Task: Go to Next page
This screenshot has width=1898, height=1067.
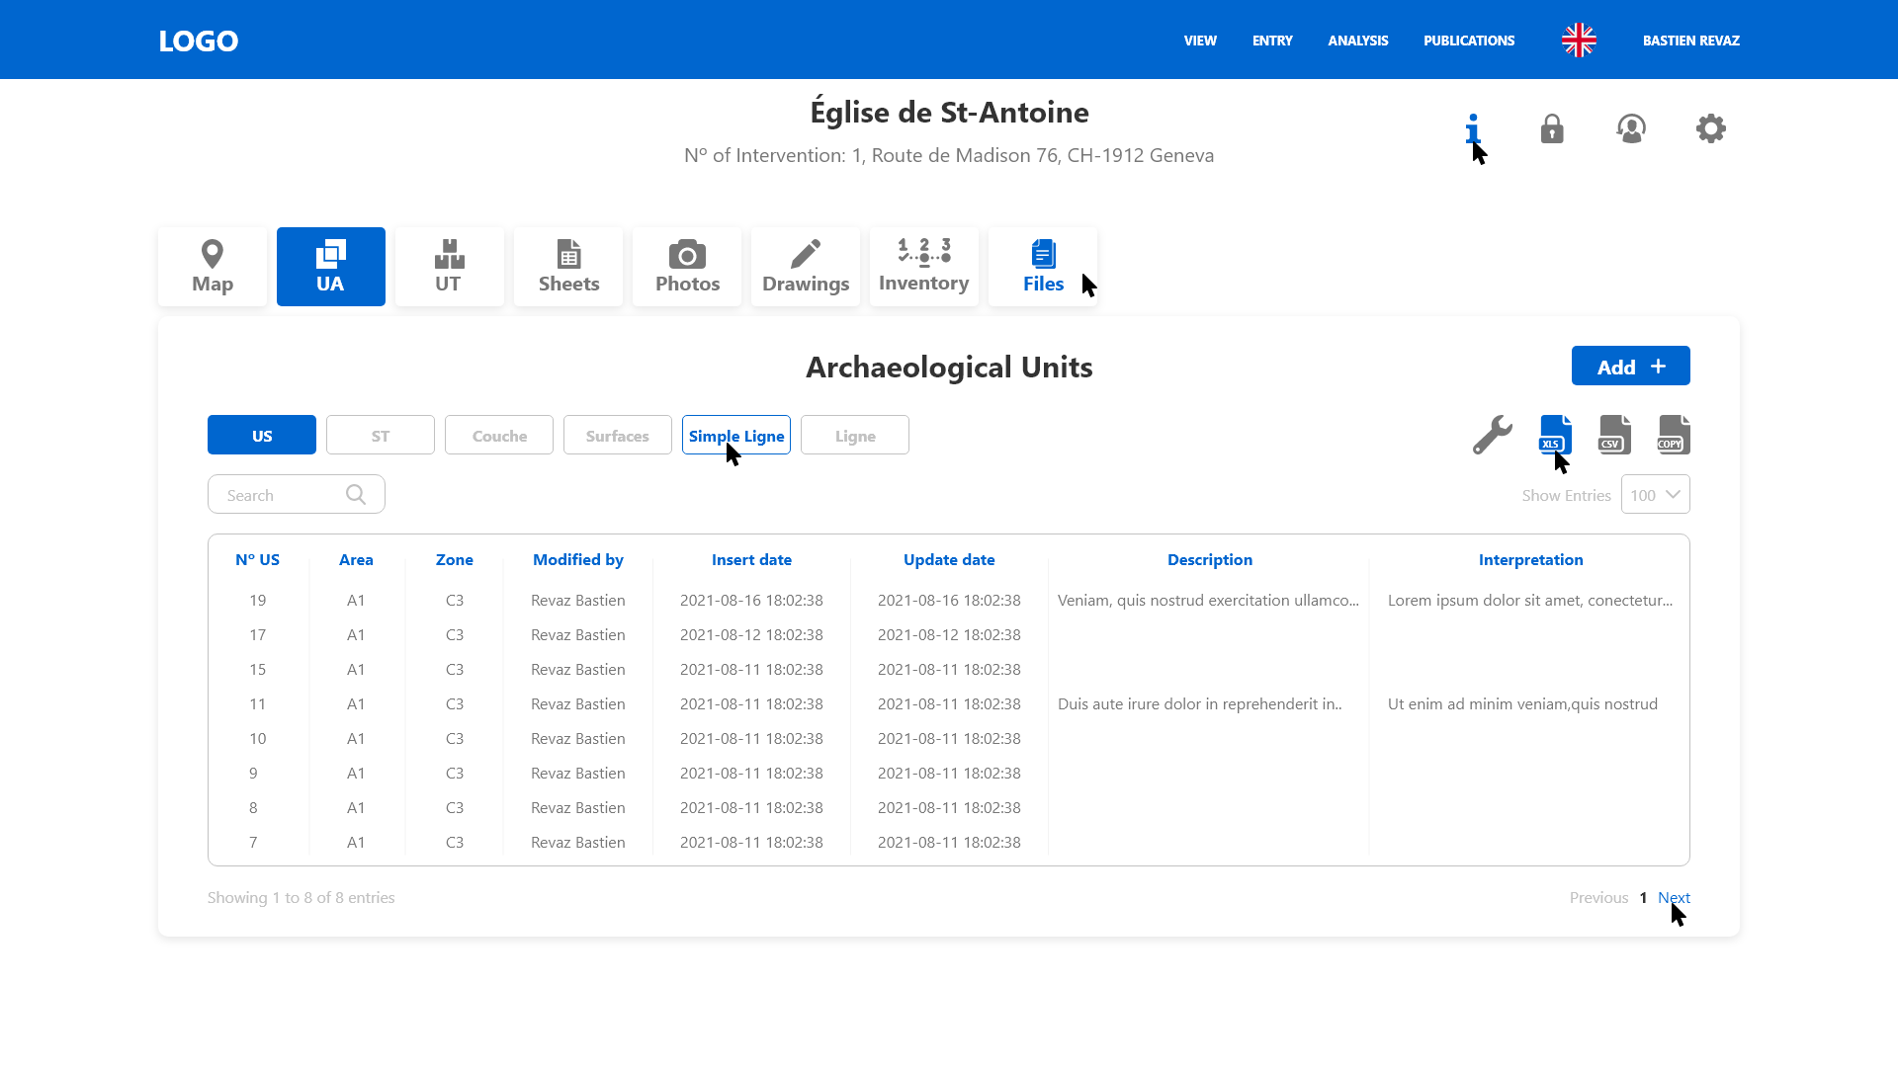Action: tap(1674, 897)
